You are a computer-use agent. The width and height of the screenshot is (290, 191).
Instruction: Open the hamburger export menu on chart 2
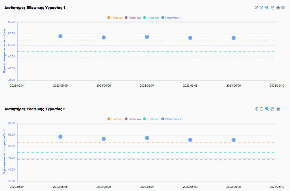(x=283, y=109)
